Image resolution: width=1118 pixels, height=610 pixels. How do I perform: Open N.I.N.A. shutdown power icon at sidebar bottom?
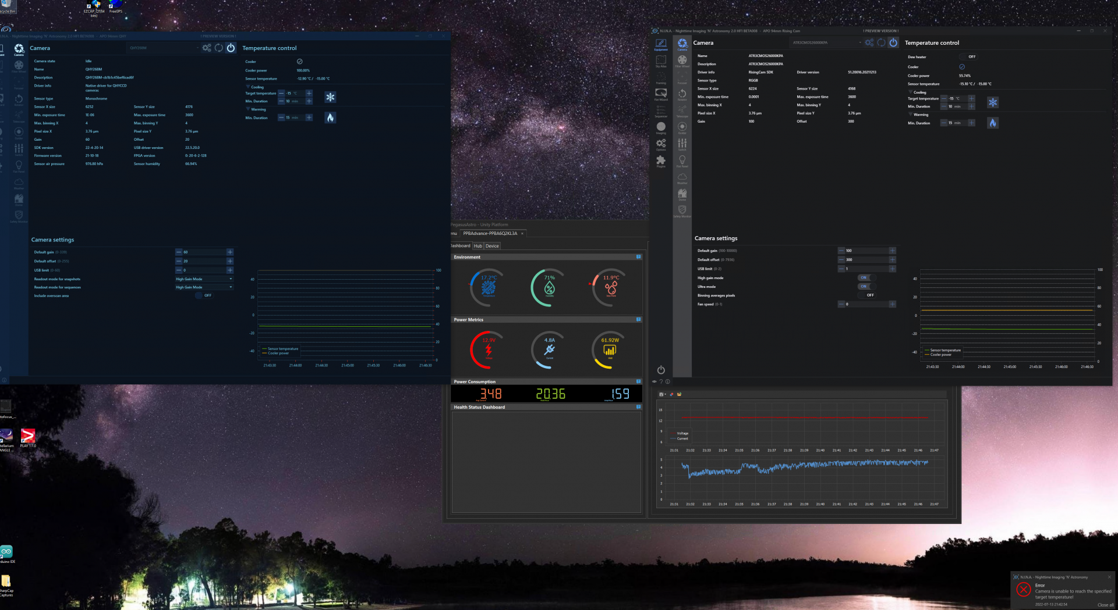(x=661, y=370)
